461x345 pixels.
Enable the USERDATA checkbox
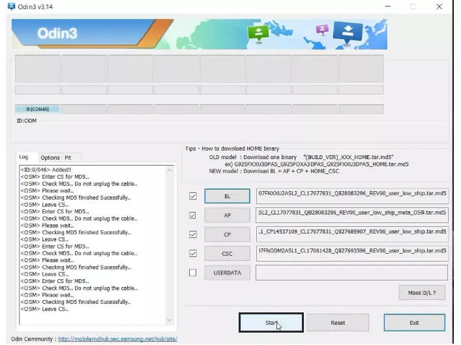click(x=193, y=273)
